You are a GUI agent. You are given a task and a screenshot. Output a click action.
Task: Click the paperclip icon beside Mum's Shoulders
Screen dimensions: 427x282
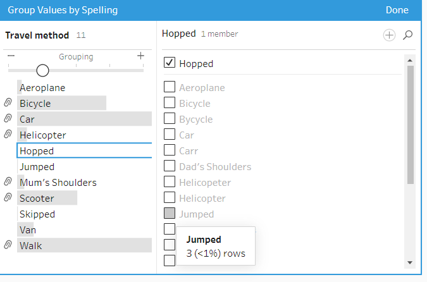(8, 182)
